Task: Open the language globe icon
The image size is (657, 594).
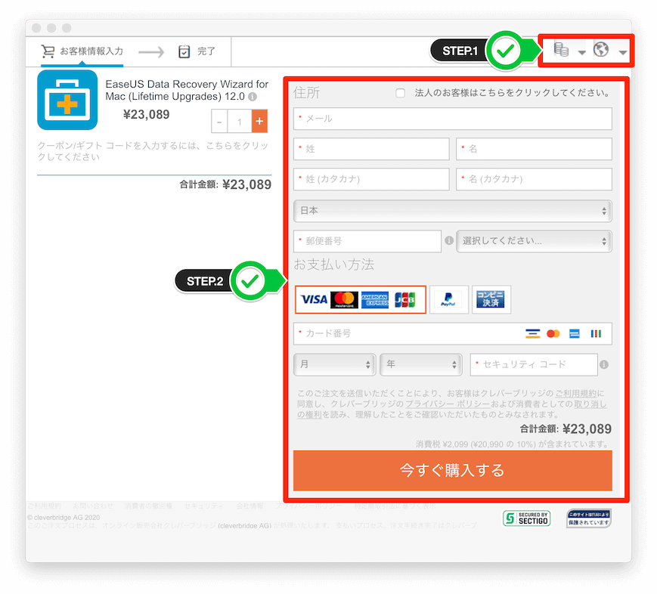Action: point(601,49)
